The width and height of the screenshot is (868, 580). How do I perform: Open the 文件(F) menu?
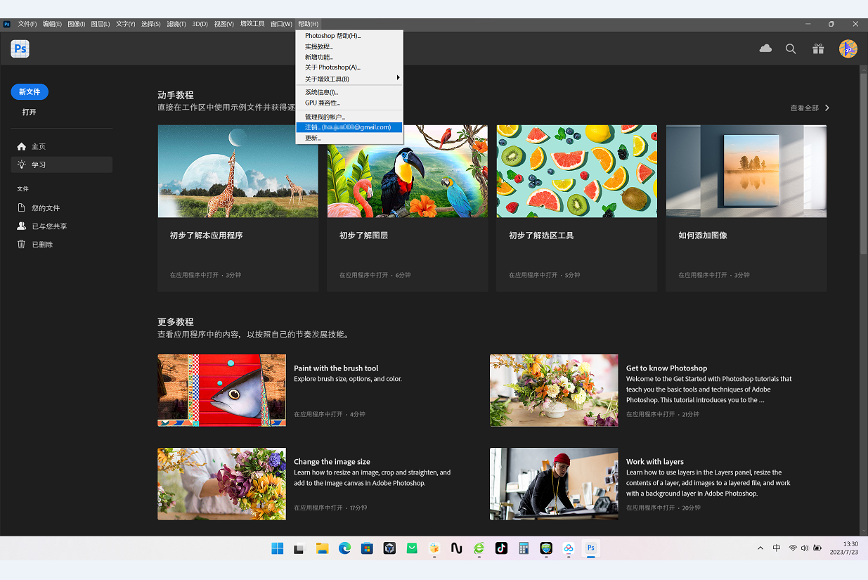click(x=27, y=24)
